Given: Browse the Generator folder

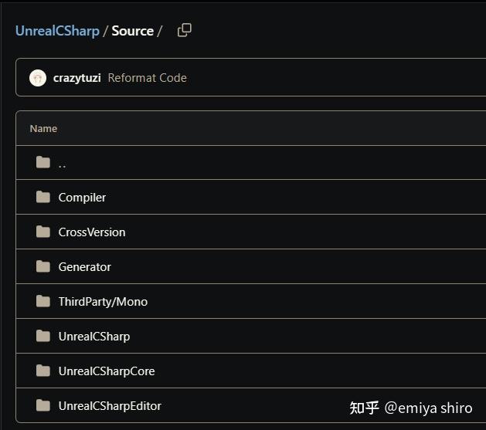Looking at the screenshot, I should 84,267.
